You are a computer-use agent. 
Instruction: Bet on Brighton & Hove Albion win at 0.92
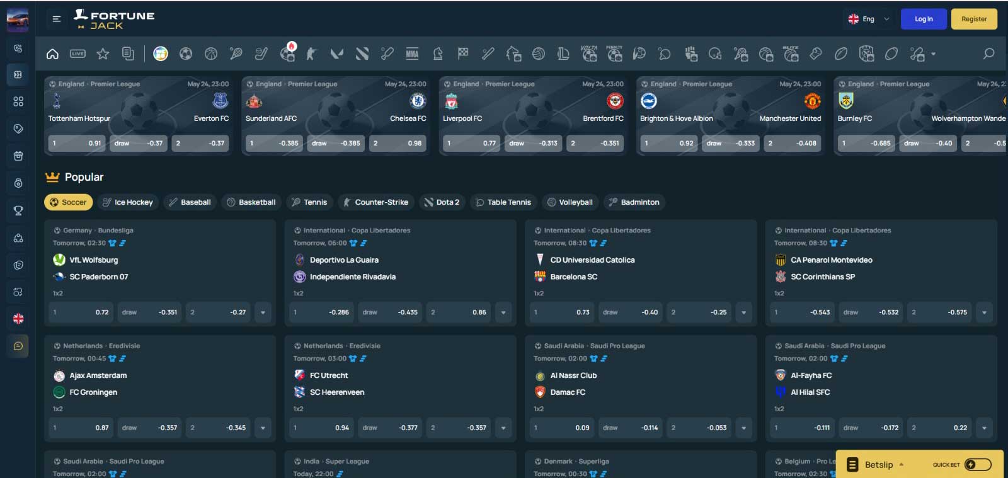pos(669,144)
